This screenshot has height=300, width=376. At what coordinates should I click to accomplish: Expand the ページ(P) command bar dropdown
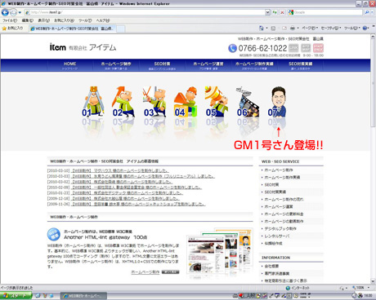tap(310, 28)
